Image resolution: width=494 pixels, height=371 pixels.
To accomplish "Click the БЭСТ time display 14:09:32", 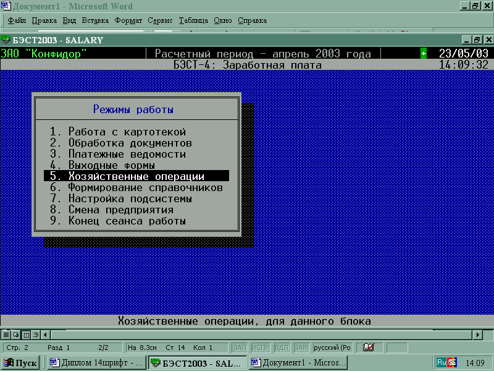I will (464, 65).
